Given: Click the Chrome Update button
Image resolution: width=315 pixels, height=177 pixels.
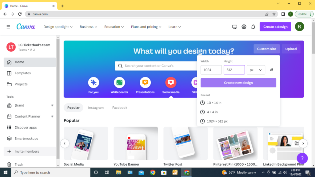Looking at the screenshot, I should 304,14.
